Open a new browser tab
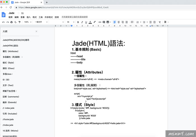 coord(47,2)
